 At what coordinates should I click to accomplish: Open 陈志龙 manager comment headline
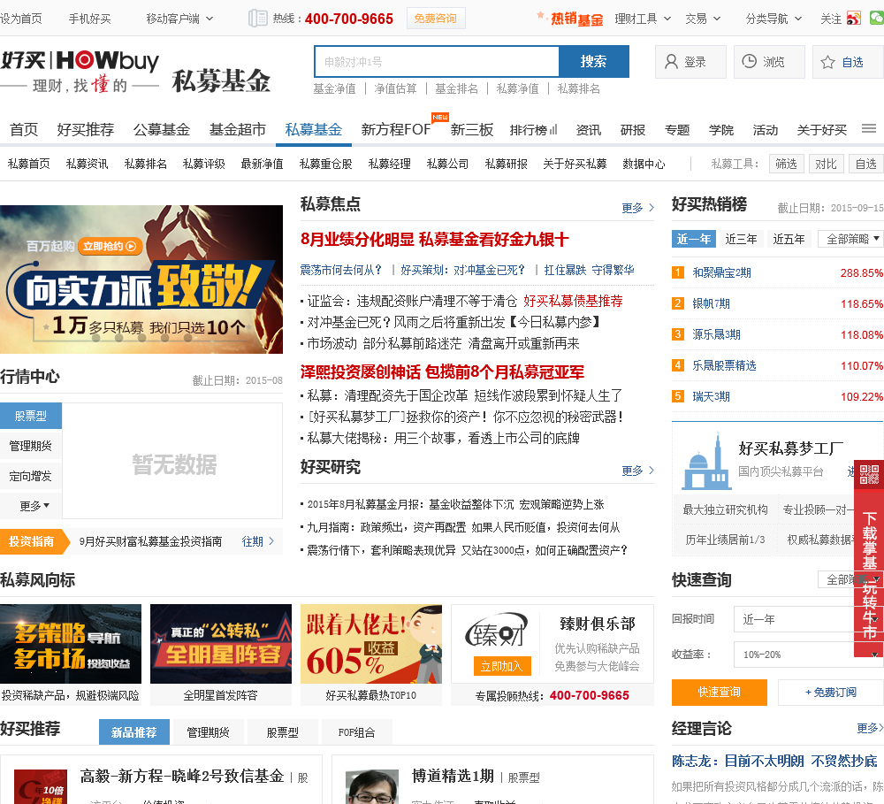pos(774,762)
